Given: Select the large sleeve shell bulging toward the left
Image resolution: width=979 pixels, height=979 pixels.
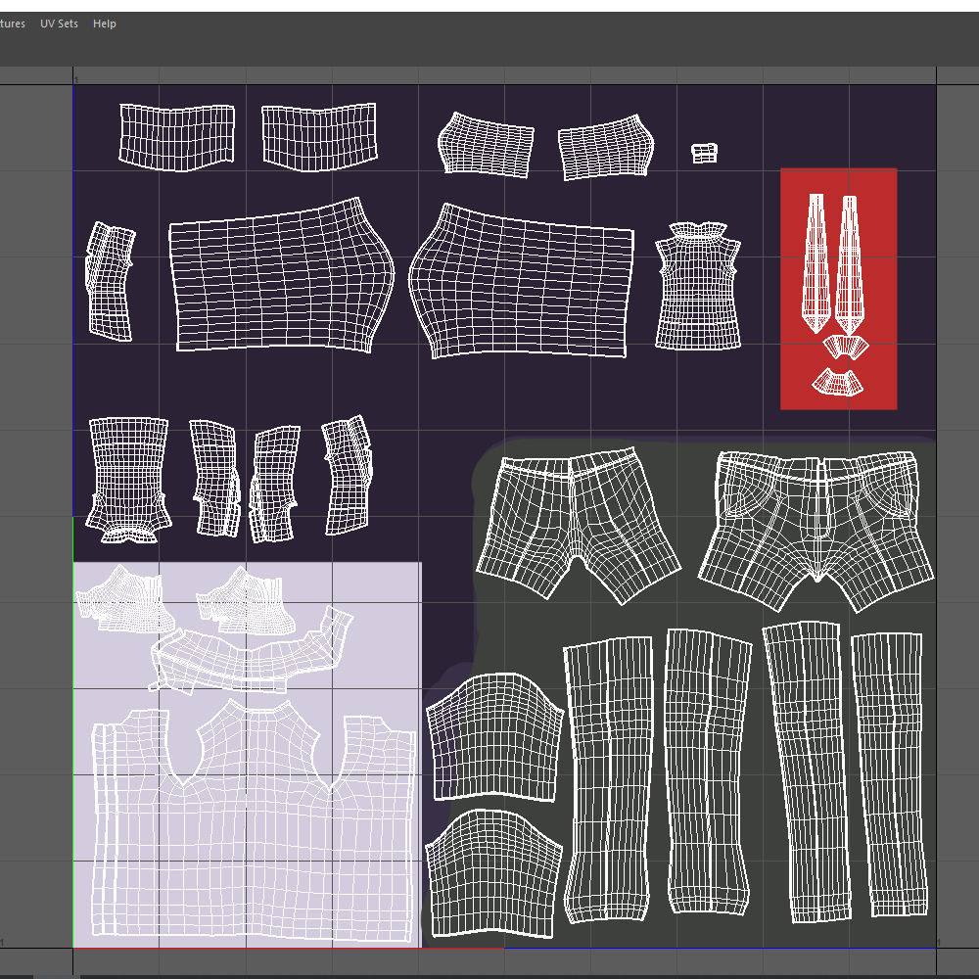Looking at the screenshot, I should click(522, 281).
